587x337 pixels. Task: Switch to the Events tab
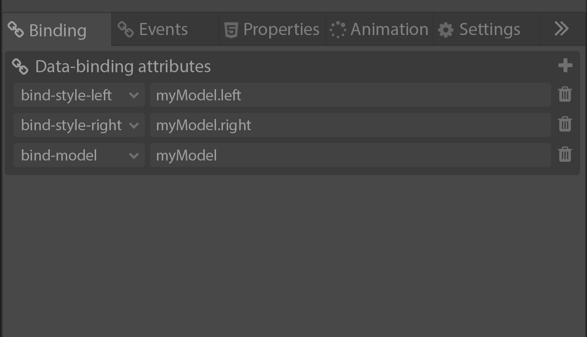pos(163,29)
